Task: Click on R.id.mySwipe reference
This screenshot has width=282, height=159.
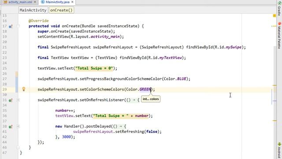Action: (228, 47)
